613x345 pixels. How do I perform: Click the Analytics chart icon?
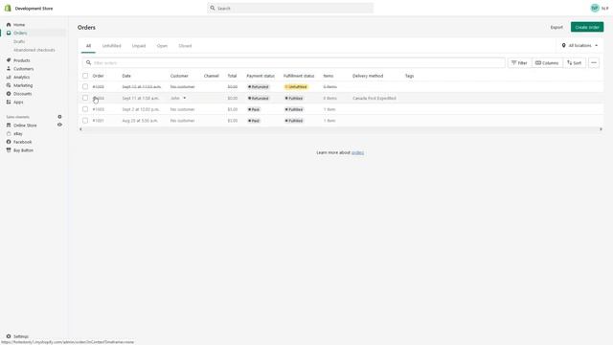click(x=9, y=77)
